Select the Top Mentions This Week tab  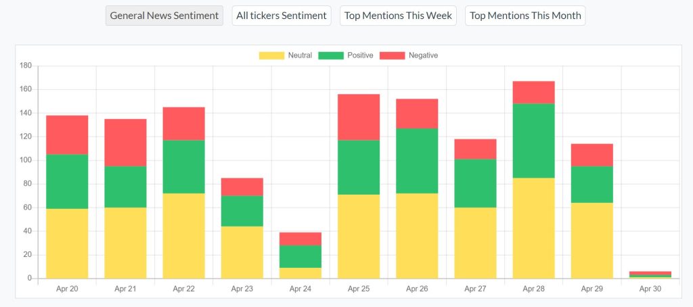coord(398,16)
